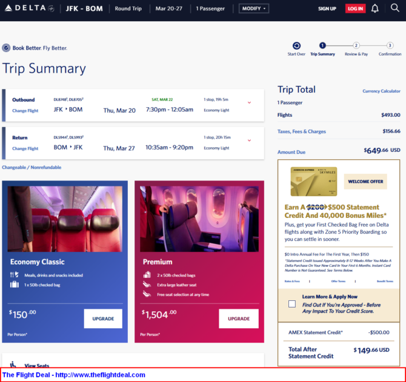Open Taxes, Fees & Charges details
This screenshot has height=382, width=406.
coord(301,131)
